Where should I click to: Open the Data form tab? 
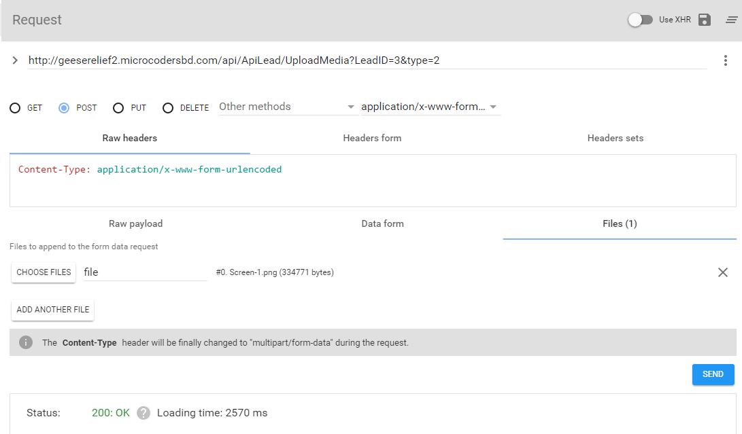pyautogui.click(x=382, y=223)
